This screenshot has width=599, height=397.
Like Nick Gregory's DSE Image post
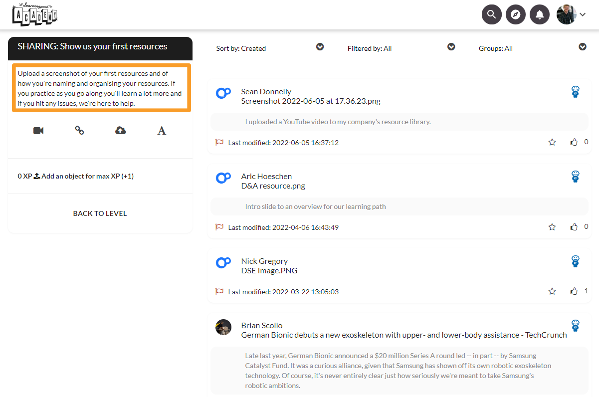coord(574,291)
